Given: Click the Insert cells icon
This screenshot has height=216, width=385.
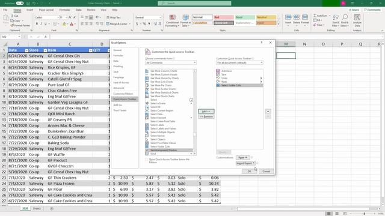Looking at the screenshot, I should [288, 17].
